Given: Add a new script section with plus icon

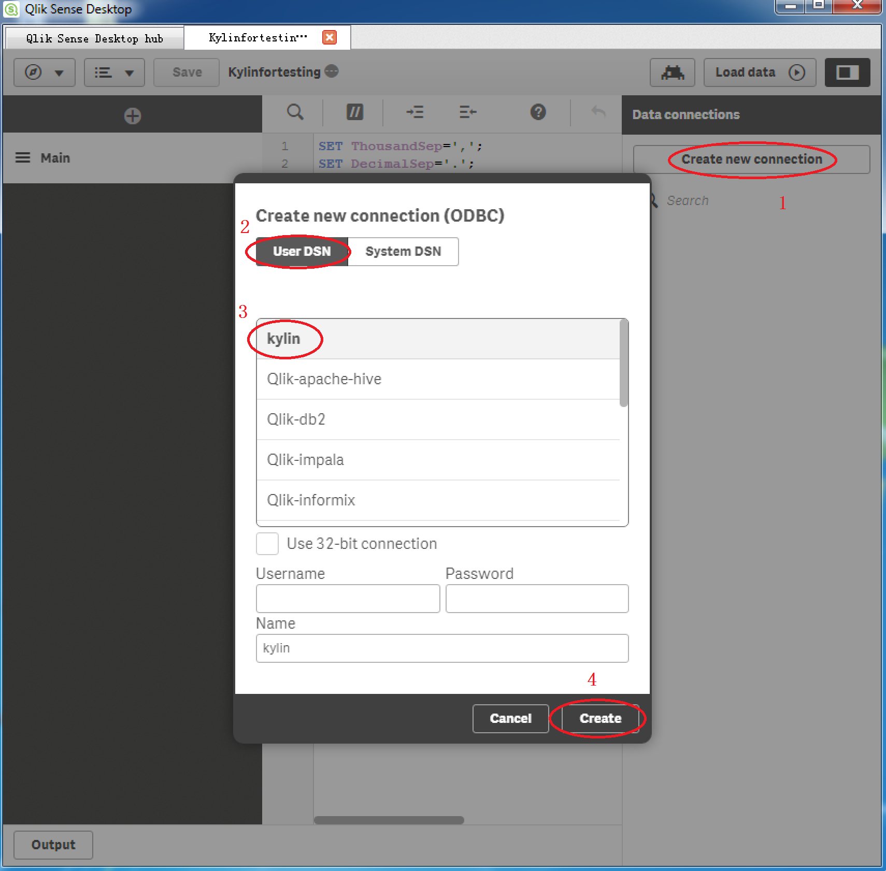Looking at the screenshot, I should tap(132, 116).
